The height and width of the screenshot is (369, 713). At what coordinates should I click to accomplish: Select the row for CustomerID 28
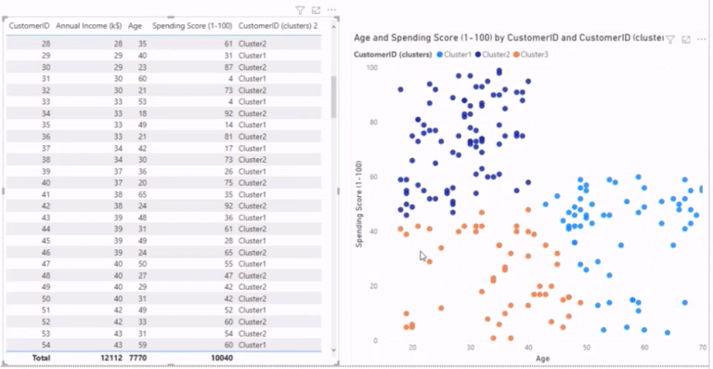[x=163, y=44]
